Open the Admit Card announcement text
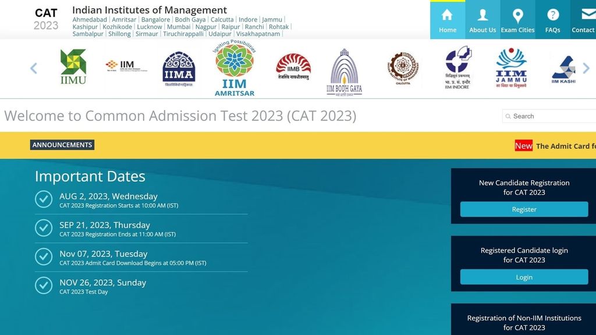 [566, 146]
